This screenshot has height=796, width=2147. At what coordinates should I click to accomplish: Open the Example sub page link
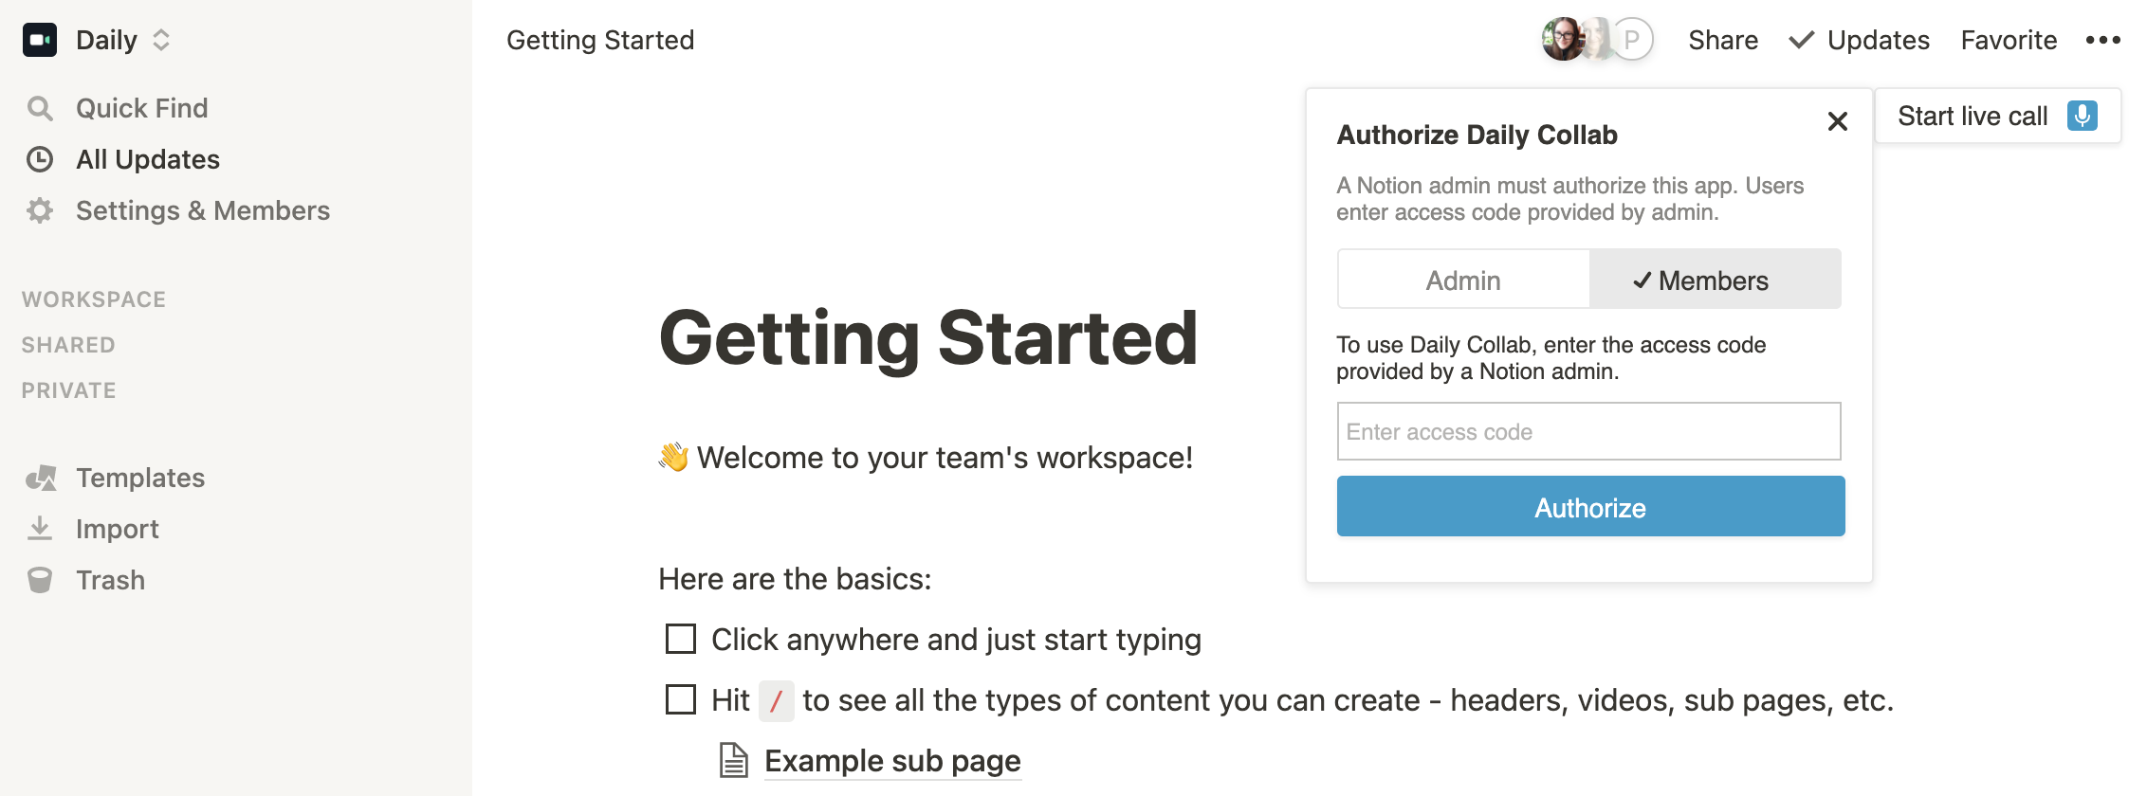[x=892, y=761]
